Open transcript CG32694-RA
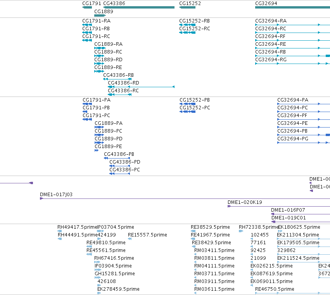The height and width of the screenshot is (295, 330). (271, 21)
